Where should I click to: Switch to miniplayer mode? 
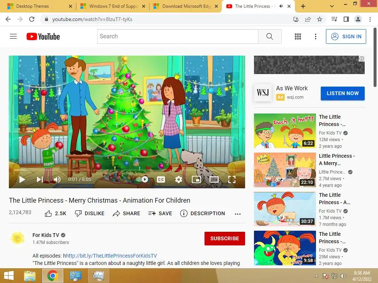click(196, 179)
